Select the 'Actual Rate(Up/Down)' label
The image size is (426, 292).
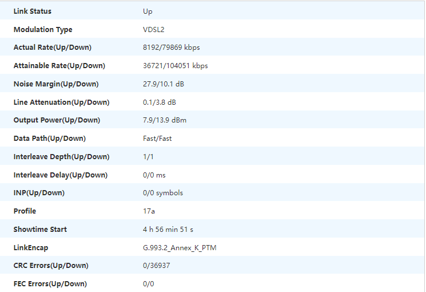[x=53, y=48]
